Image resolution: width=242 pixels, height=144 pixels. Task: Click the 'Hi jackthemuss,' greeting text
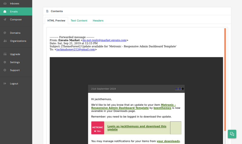[x=101, y=99]
